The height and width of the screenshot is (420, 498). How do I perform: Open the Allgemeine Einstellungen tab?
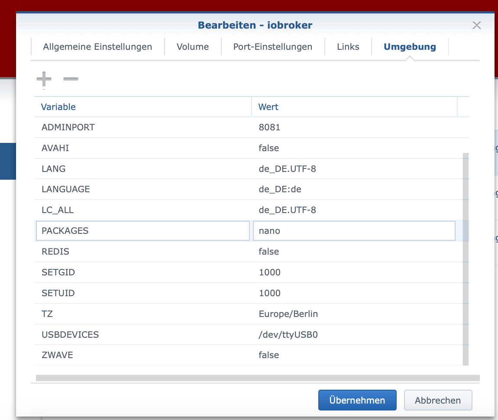pos(97,47)
